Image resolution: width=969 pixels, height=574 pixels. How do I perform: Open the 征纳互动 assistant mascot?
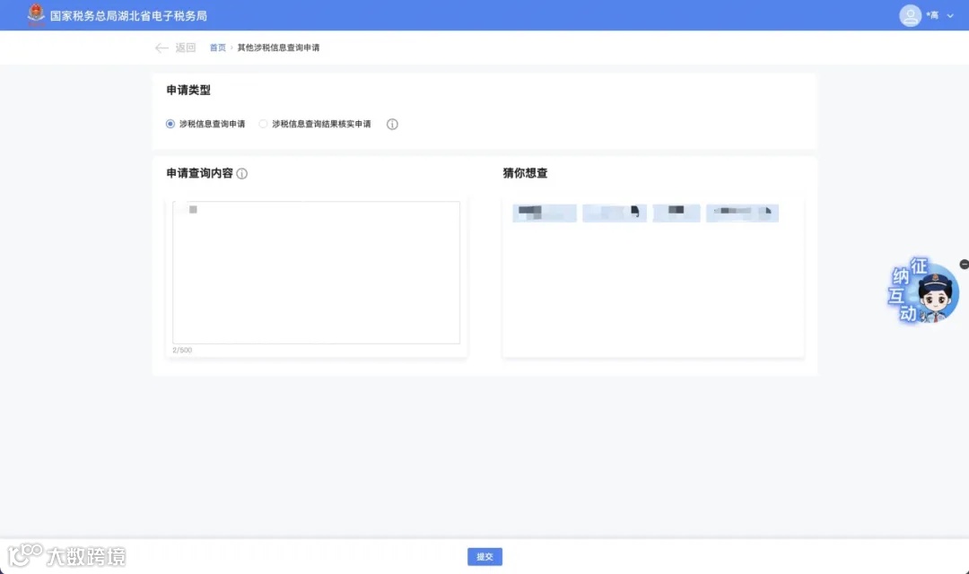[924, 291]
